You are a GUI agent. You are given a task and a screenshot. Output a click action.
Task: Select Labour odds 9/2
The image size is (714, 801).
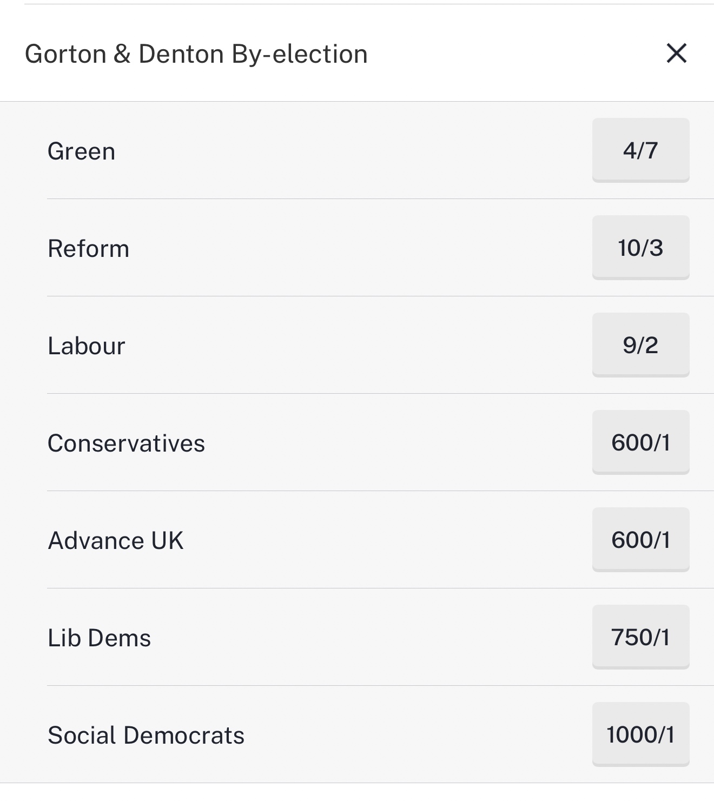tap(640, 345)
